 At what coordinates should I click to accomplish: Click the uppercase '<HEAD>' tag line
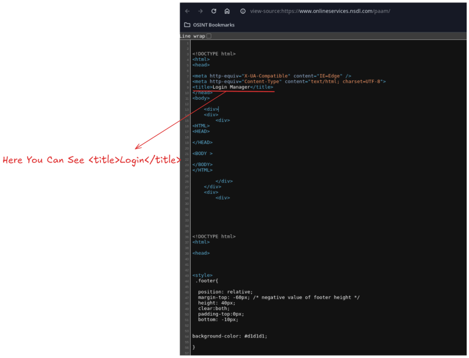coord(201,131)
